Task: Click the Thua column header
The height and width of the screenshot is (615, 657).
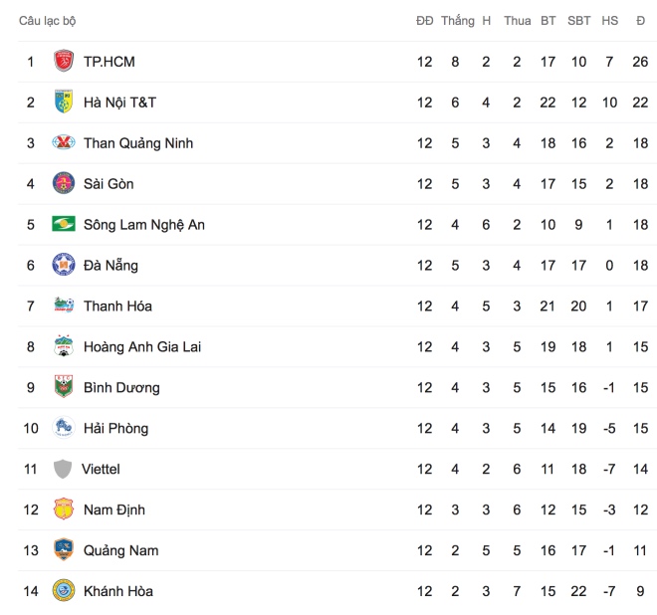Action: click(x=517, y=21)
